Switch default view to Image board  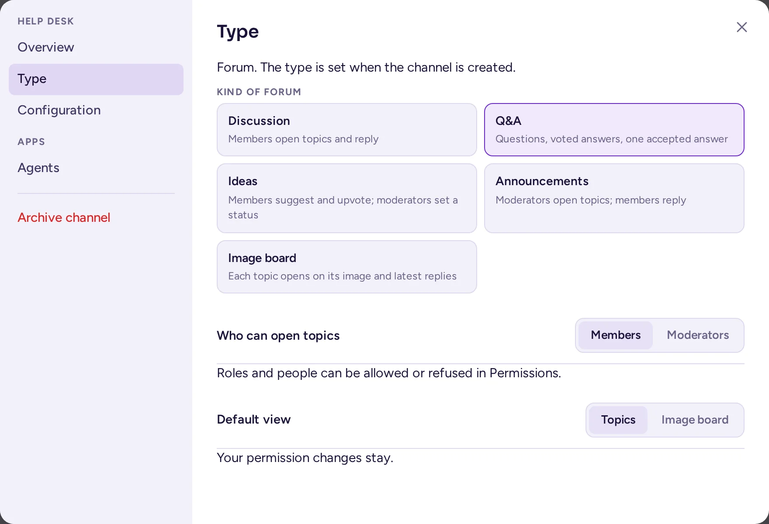tap(695, 420)
